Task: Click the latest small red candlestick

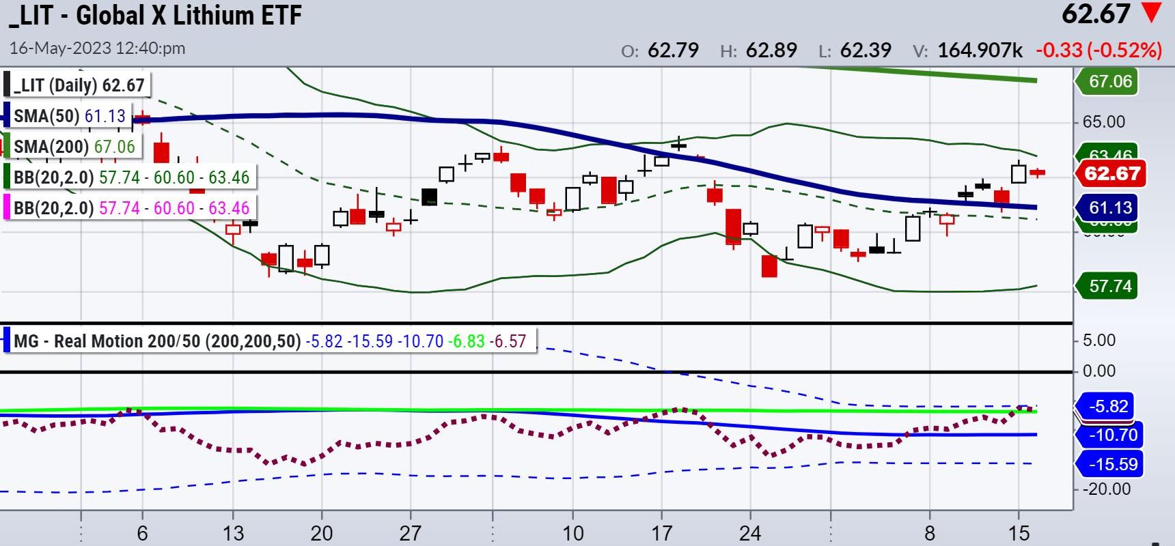Action: (x=1037, y=173)
